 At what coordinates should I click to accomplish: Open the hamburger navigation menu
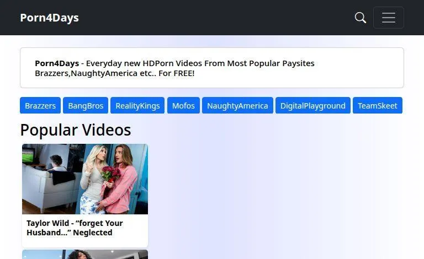click(x=389, y=18)
